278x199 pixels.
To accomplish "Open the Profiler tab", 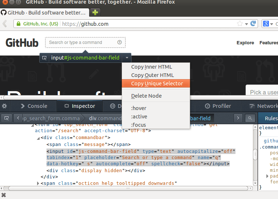I will tap(218, 106).
